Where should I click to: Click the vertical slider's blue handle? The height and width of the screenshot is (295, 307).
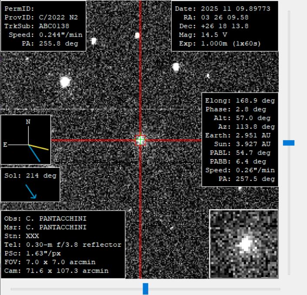pos(289,143)
